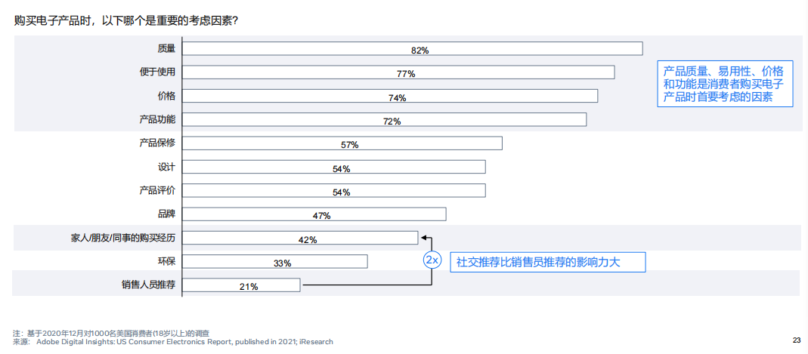
Task: Click the circled 2x icon
Action: coord(432,260)
